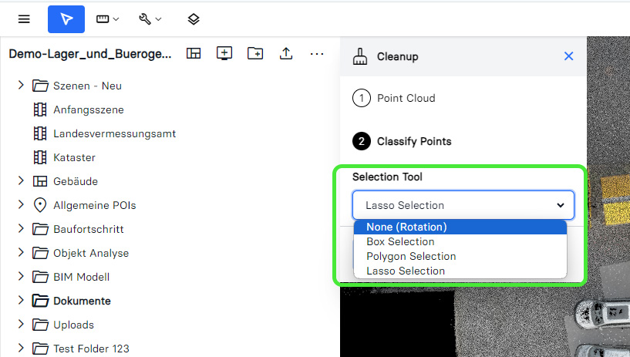Expand the BIM Modell folder
This screenshot has height=357, width=630.
pos(21,277)
